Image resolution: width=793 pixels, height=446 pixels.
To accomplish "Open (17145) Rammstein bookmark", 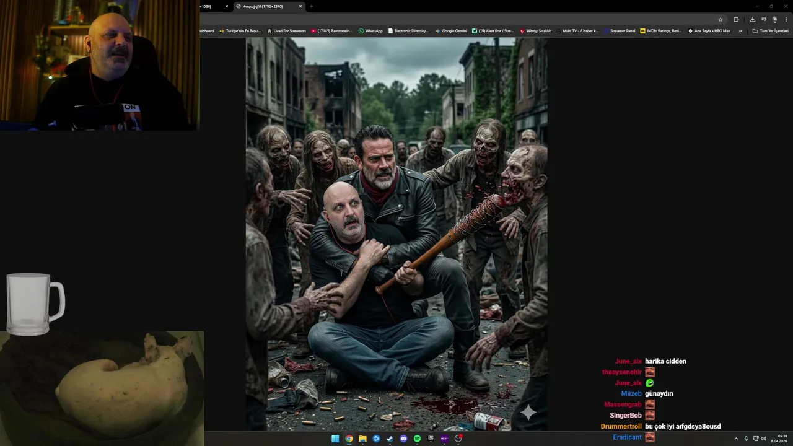I will [x=331, y=30].
